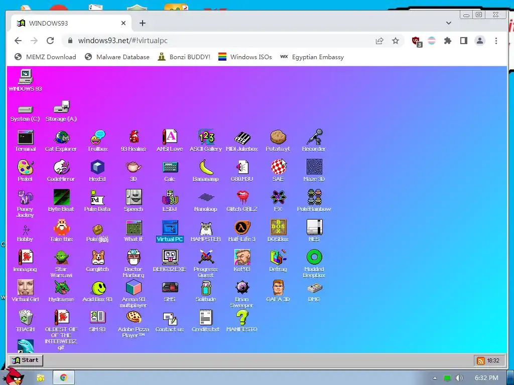
Task: Open the Recorder microphone icon
Action: coord(314,140)
